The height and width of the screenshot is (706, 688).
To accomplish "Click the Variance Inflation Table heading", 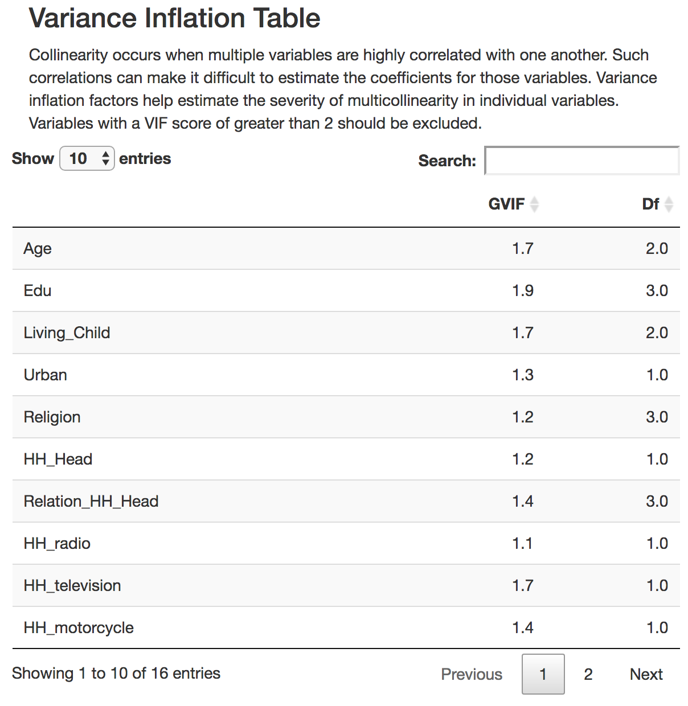I will tap(174, 18).
